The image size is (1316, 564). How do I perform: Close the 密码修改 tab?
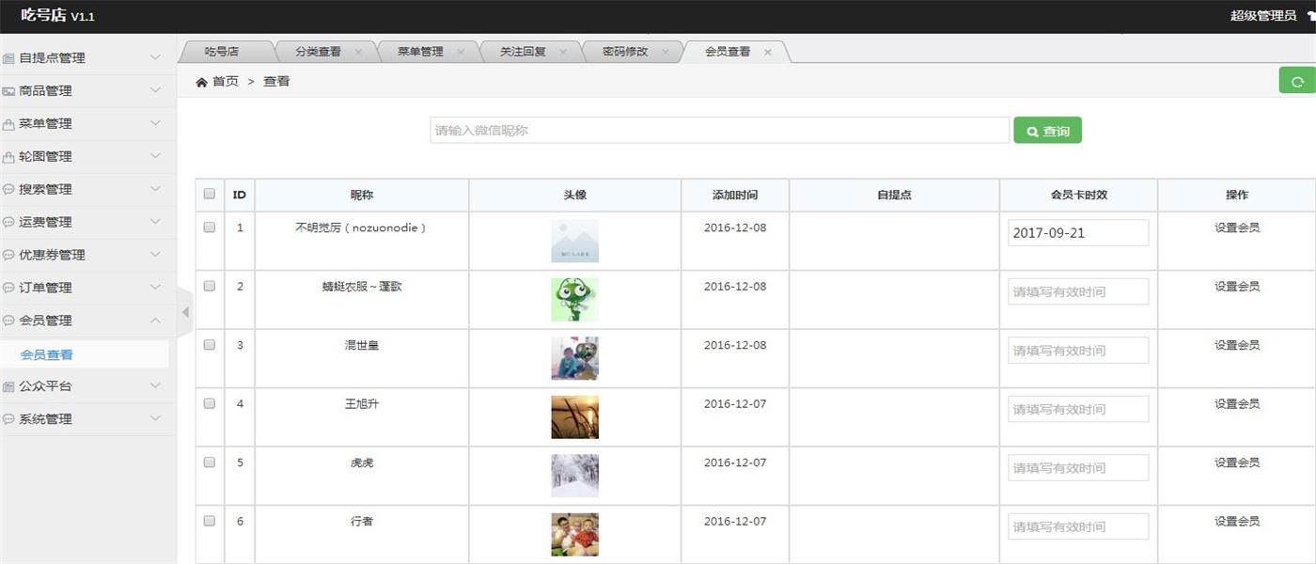pyautogui.click(x=666, y=53)
